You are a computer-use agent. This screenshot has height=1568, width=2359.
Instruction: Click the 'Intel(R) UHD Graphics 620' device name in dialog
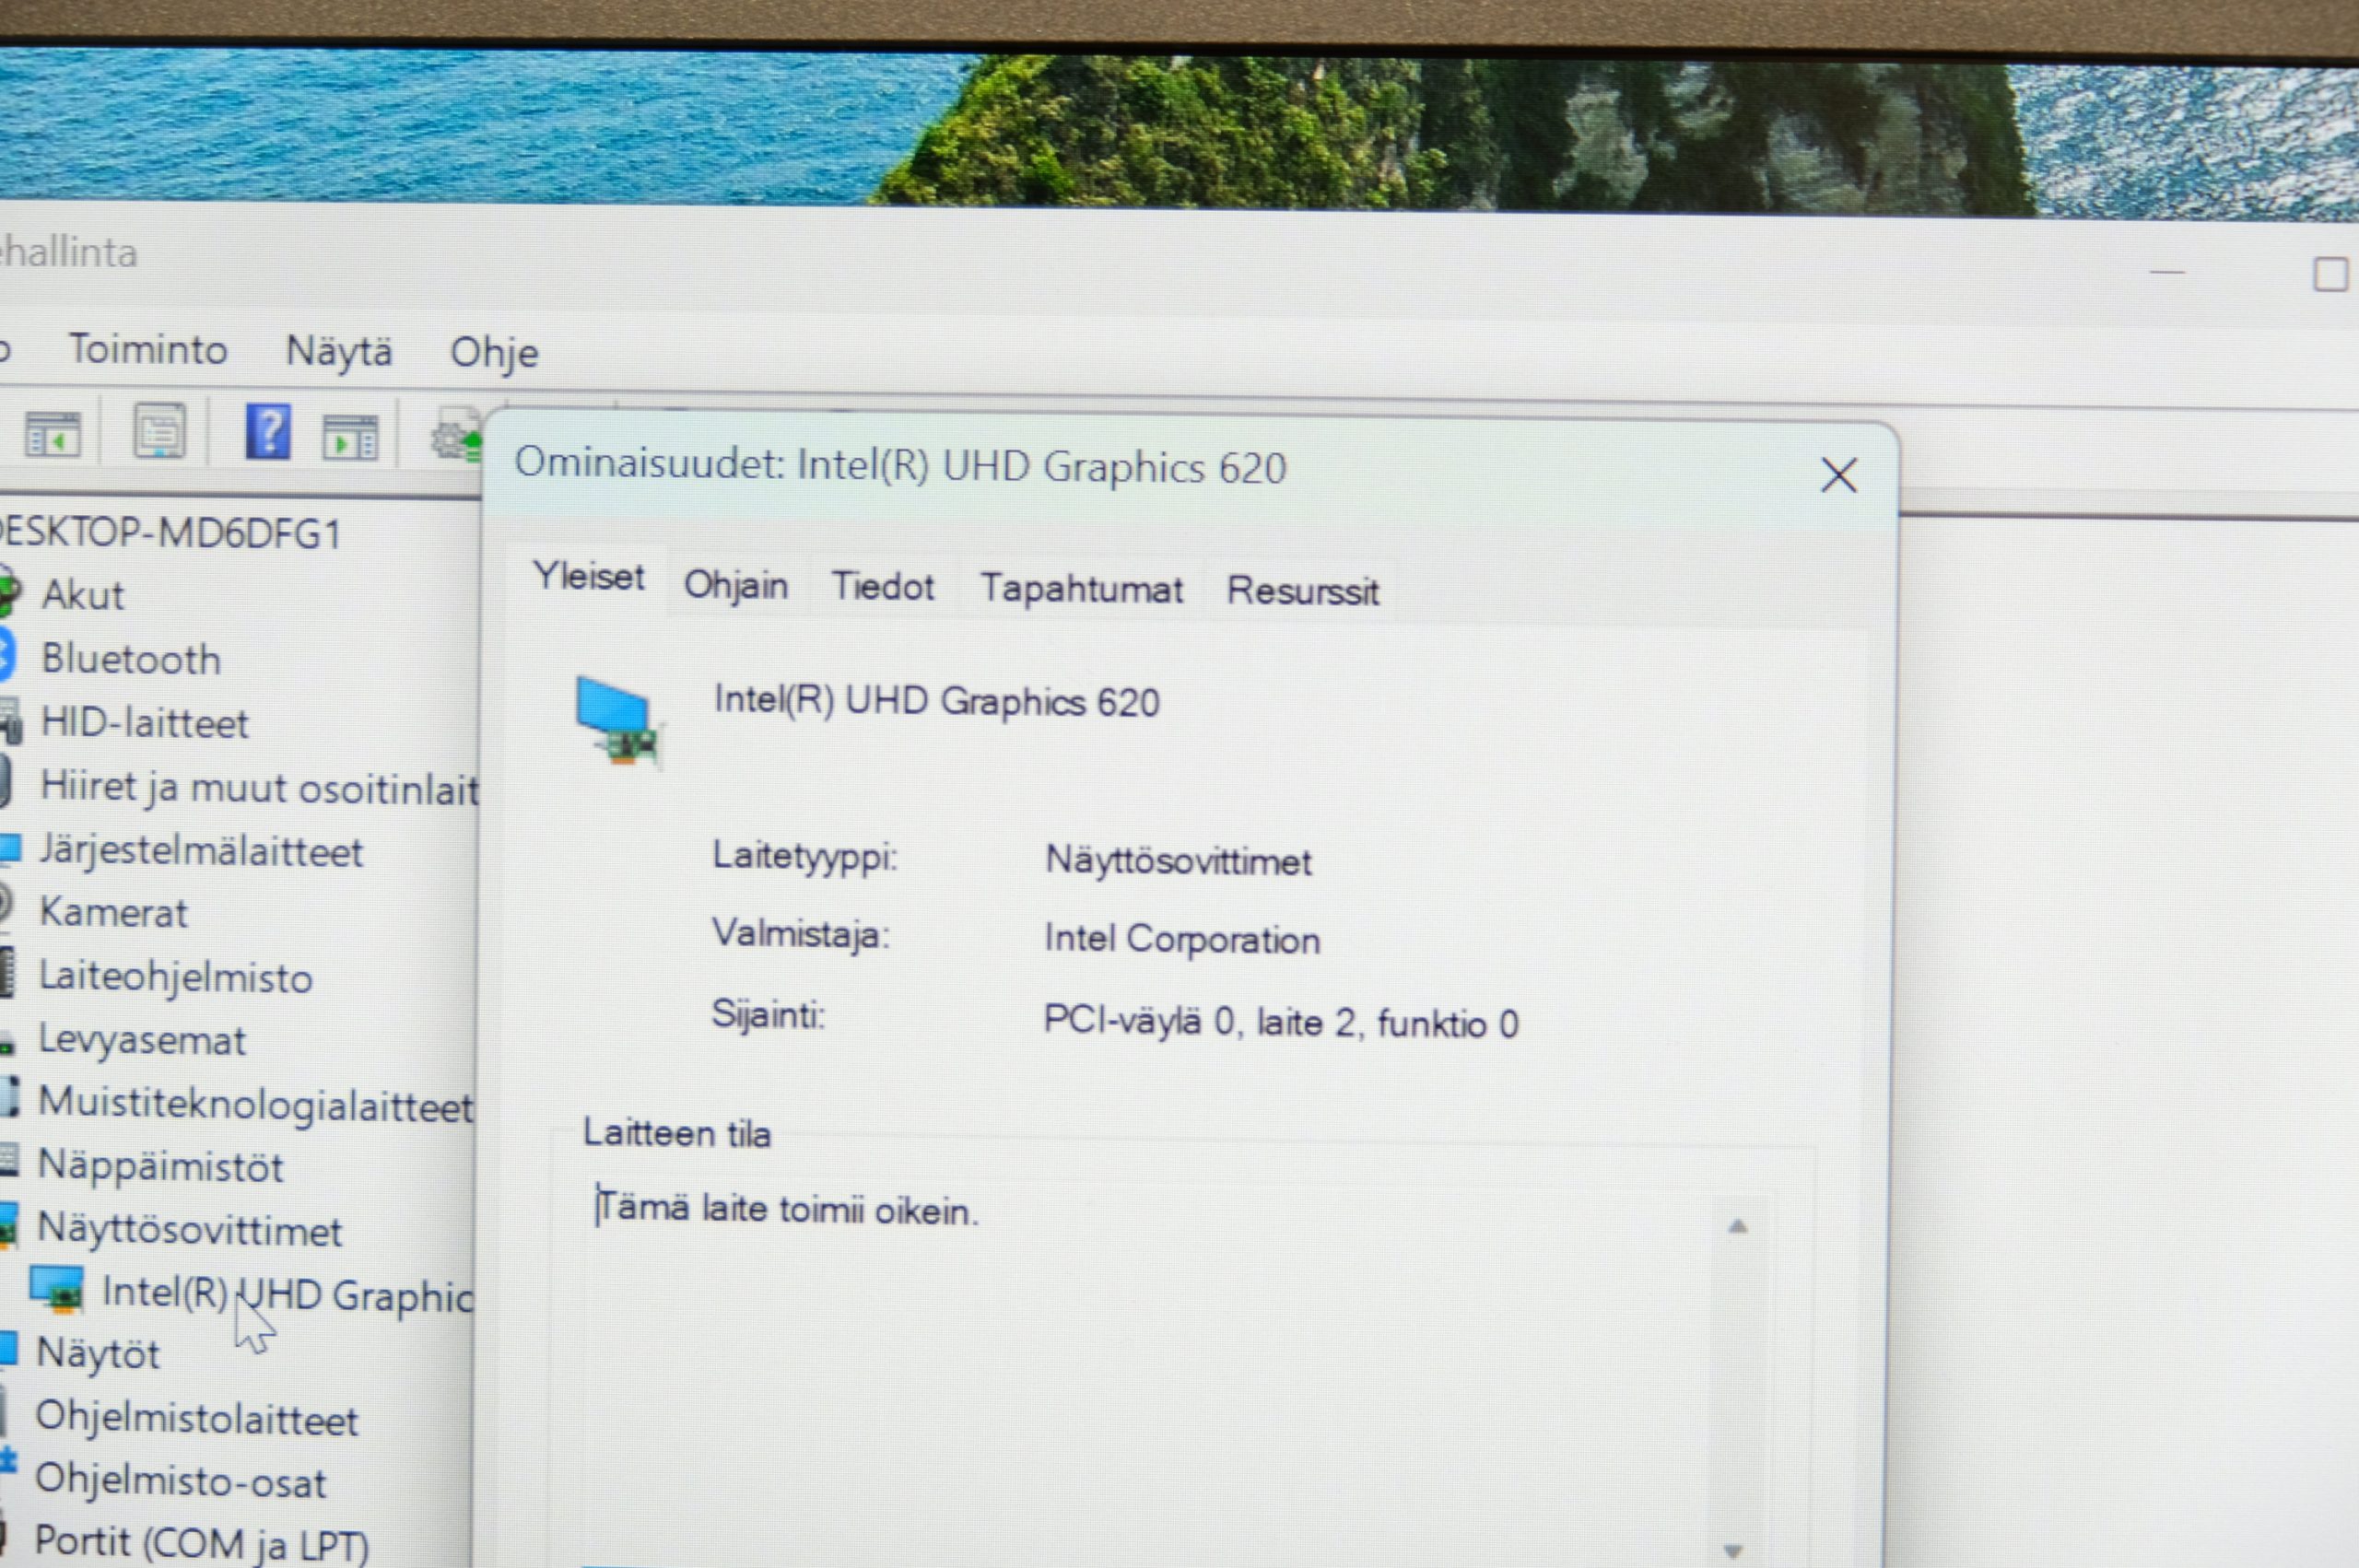click(937, 701)
